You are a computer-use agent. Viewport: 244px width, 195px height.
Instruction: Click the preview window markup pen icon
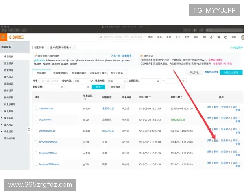pos(187,30)
